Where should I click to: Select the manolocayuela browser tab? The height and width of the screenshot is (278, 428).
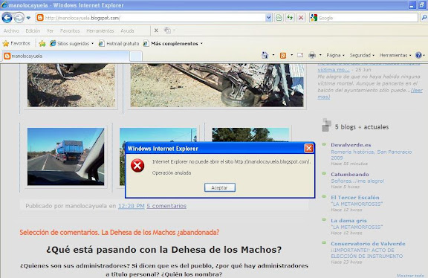65,56
